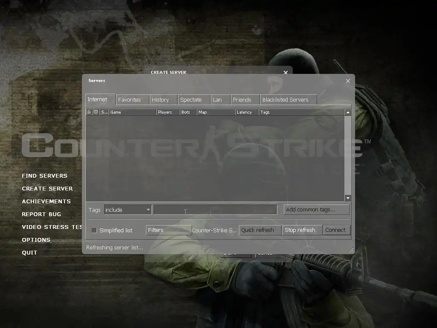Image resolution: width=437 pixels, height=328 pixels.
Task: Sort by the Map column header
Action: click(x=216, y=112)
